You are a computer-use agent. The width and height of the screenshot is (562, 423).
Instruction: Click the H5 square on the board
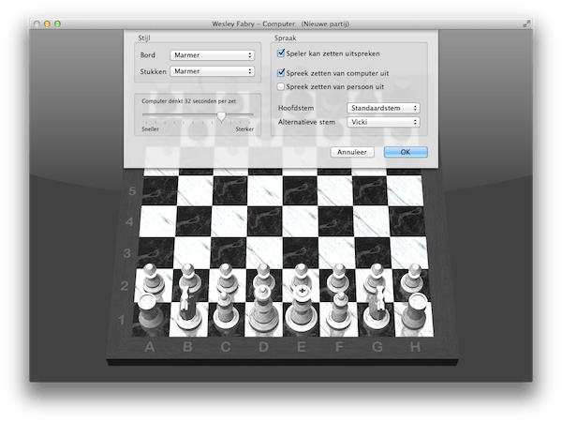pyautogui.click(x=406, y=190)
